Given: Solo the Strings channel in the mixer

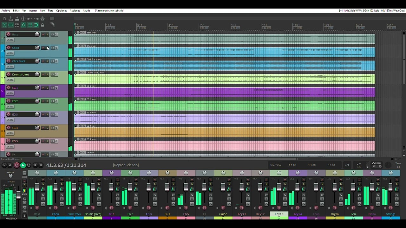Looking at the screenshot, I should pos(396,184).
